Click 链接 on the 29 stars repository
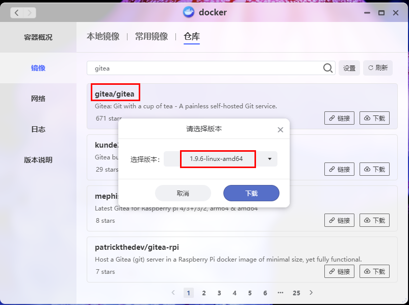This screenshot has height=305, width=409. click(339, 169)
